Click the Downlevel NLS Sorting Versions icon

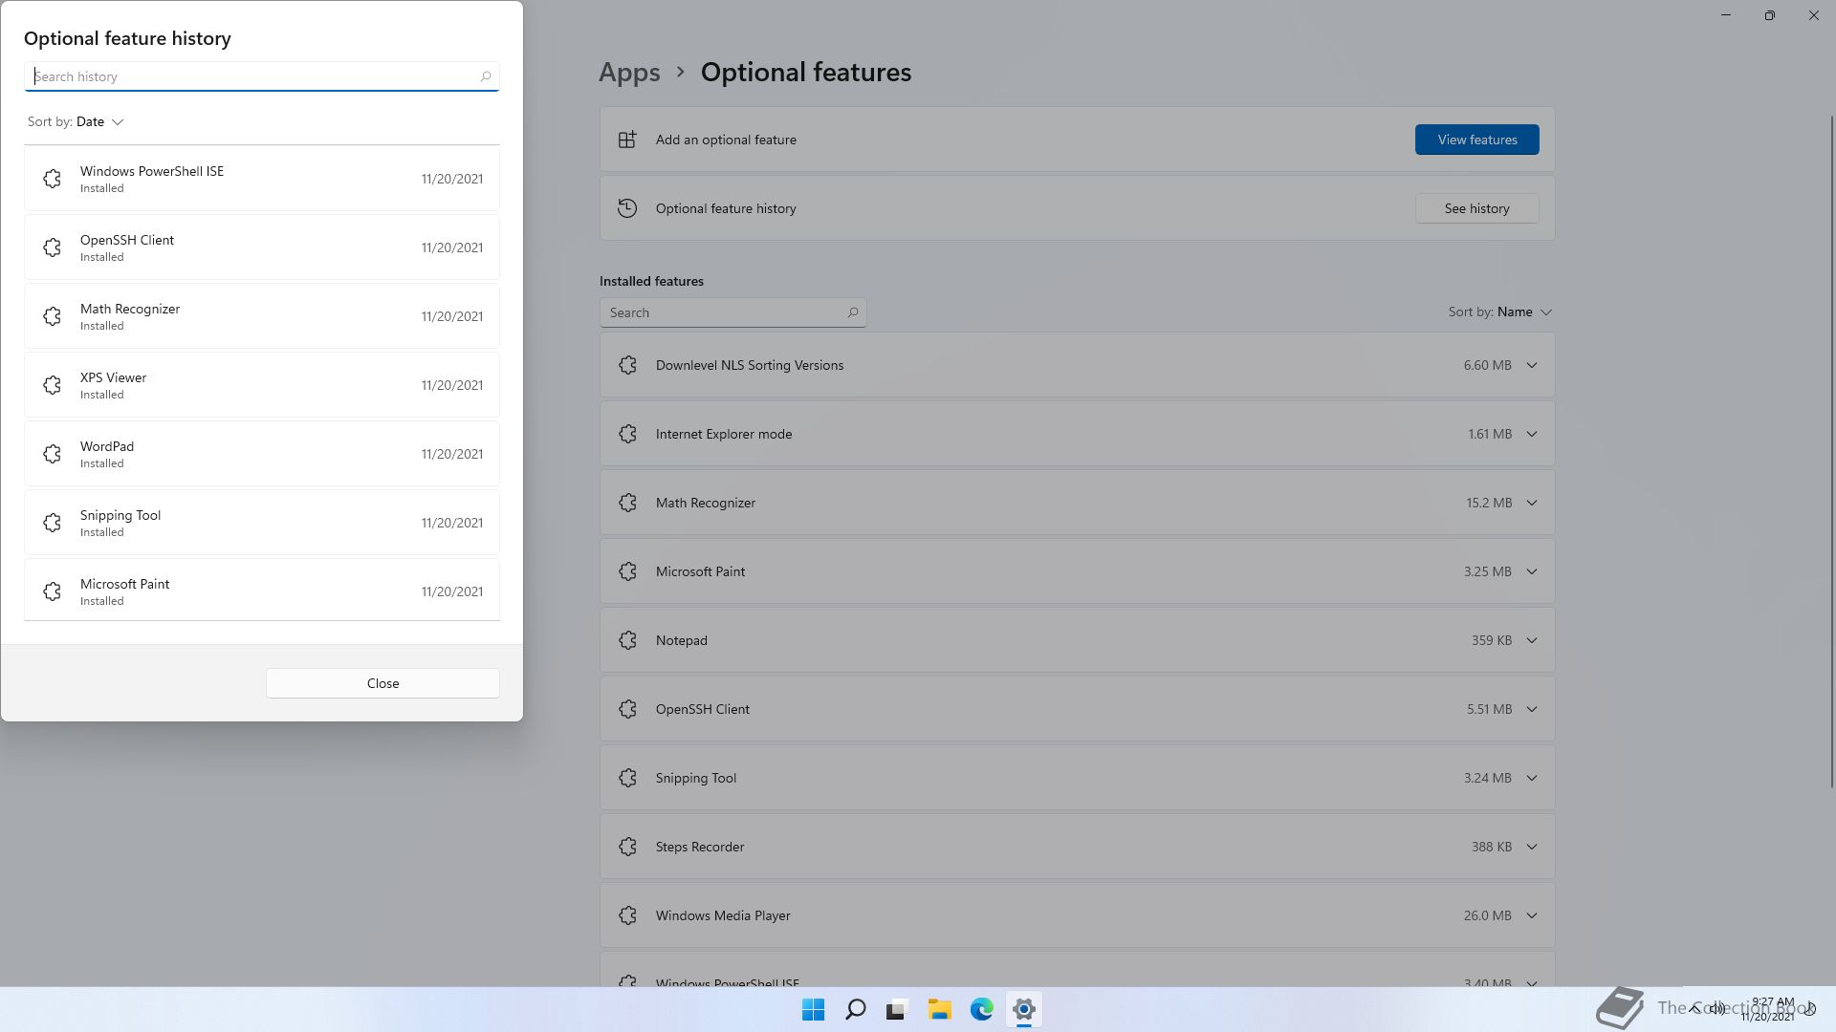(x=627, y=365)
